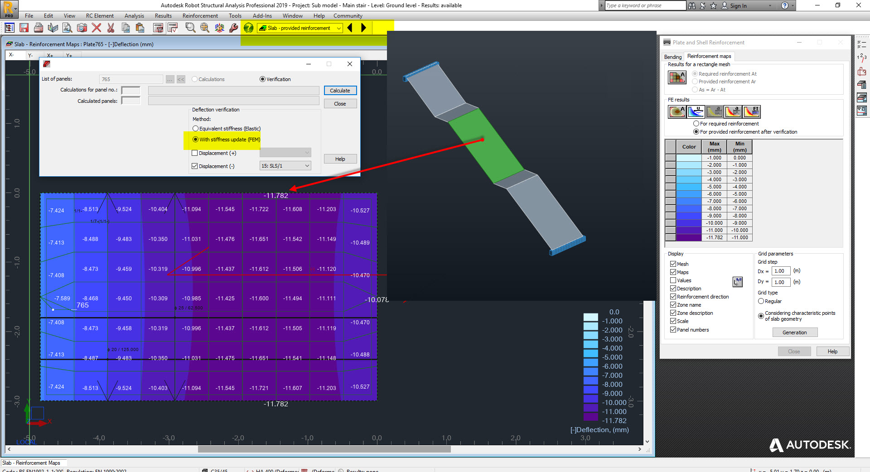Screen dimensions: 870x472
Task: Enable 'With stiffness update (FEM)' method
Action: (x=196, y=140)
